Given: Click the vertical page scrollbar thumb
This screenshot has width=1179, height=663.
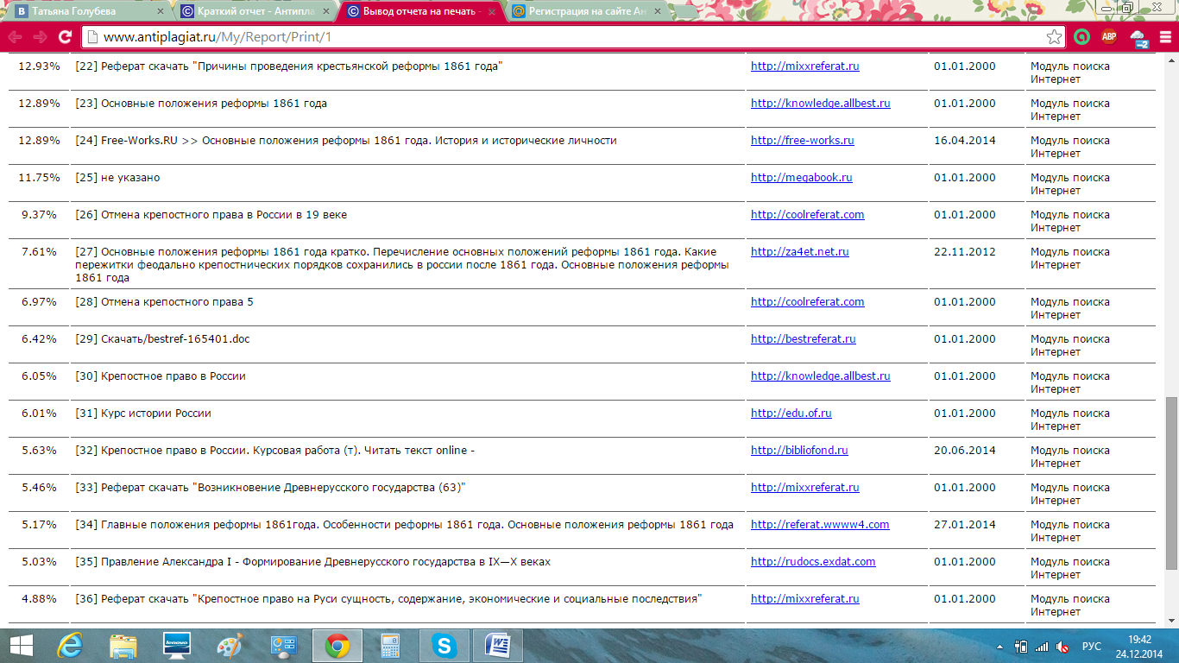Looking at the screenshot, I should [x=1171, y=483].
